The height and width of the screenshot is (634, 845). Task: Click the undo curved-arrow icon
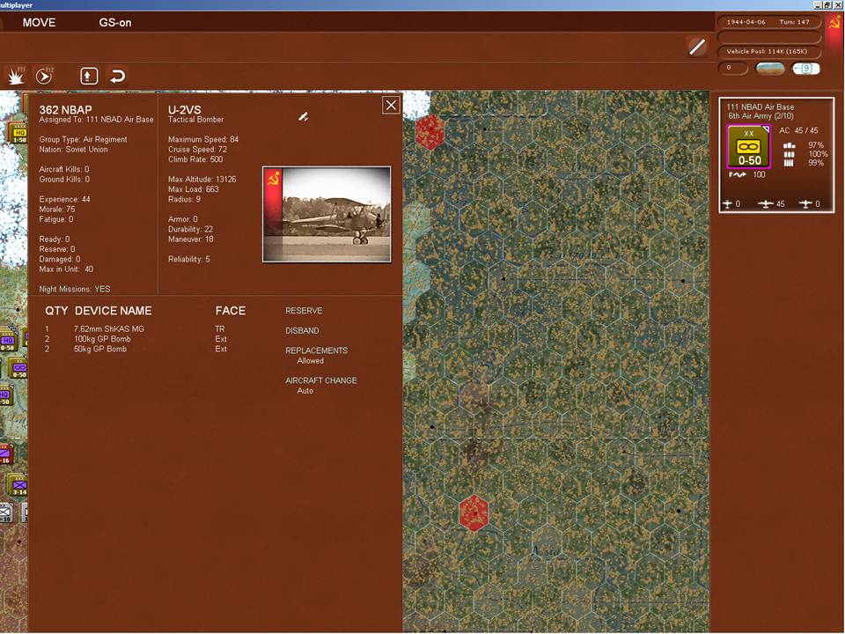coord(117,76)
